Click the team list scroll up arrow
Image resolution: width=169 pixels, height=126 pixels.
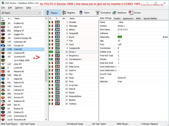point(46,18)
